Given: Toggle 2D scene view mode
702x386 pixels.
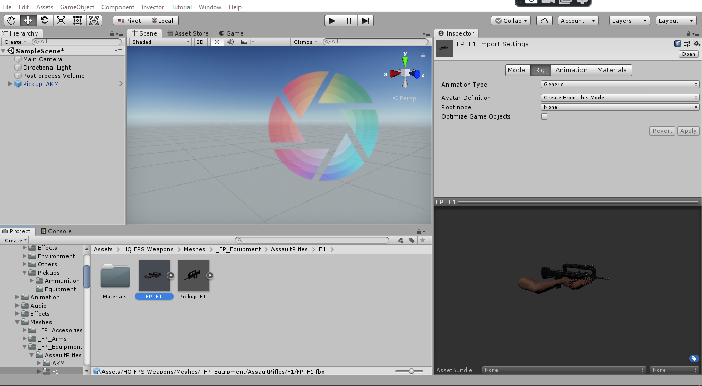Looking at the screenshot, I should coord(200,42).
